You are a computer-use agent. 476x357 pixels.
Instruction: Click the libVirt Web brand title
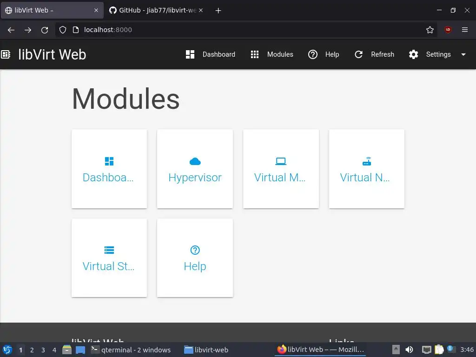(x=52, y=54)
